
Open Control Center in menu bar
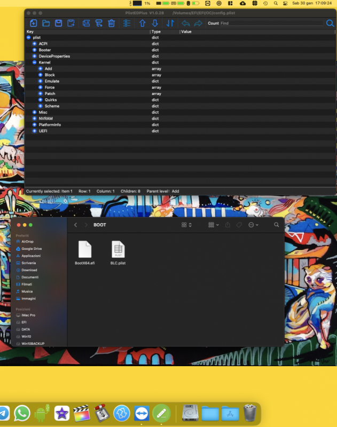point(285,3)
